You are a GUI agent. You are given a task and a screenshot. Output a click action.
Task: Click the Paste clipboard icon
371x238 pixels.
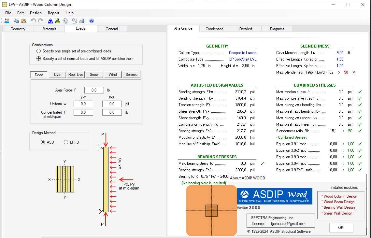pos(23,21)
